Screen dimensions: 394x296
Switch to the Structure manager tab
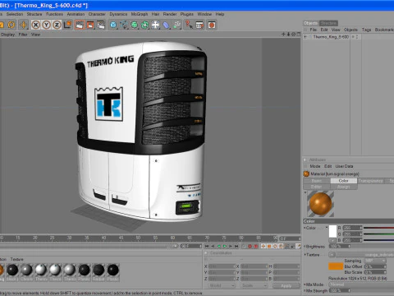tap(328, 23)
